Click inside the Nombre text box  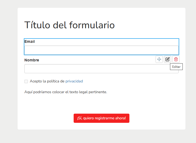[95, 69]
